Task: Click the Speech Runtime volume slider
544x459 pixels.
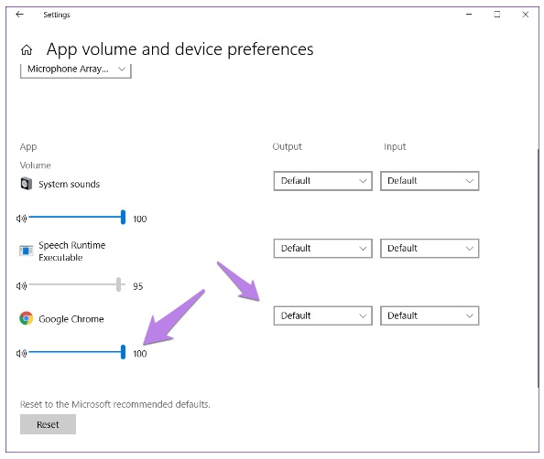Action: 76,284
